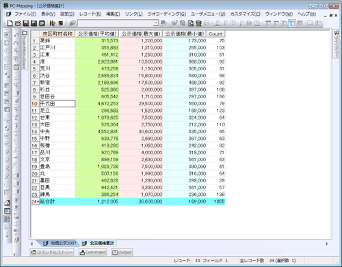Select row header number 14

pos(35,132)
